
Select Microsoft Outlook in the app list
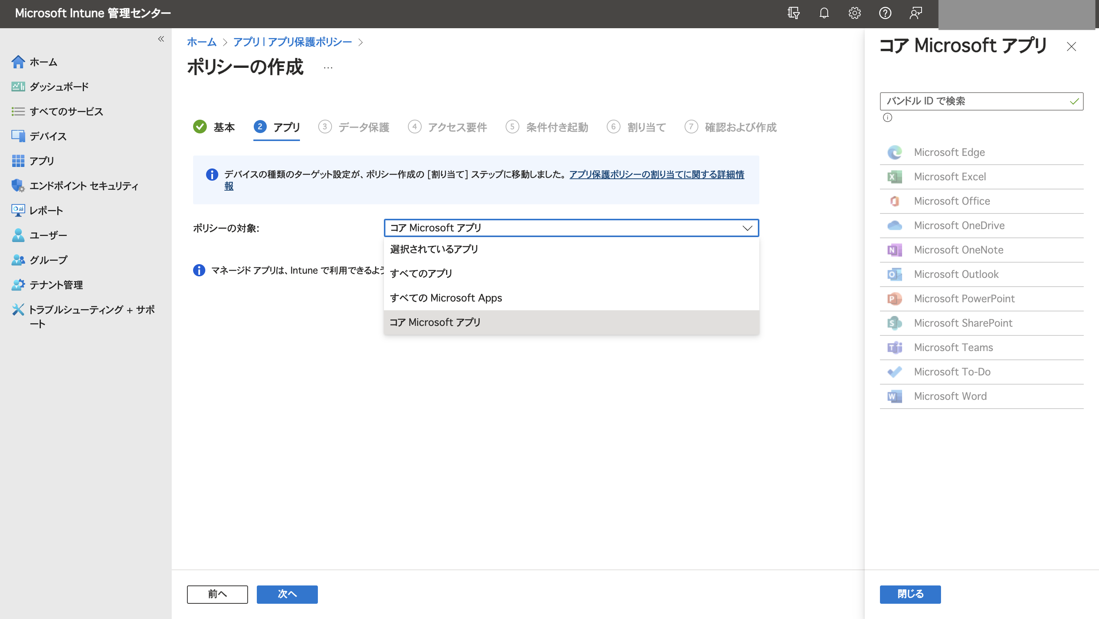981,274
